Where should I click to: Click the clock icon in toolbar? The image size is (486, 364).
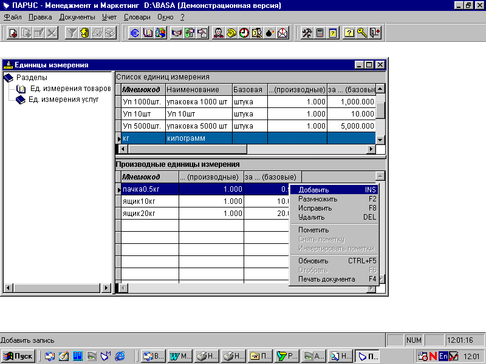pyautogui.click(x=244, y=33)
